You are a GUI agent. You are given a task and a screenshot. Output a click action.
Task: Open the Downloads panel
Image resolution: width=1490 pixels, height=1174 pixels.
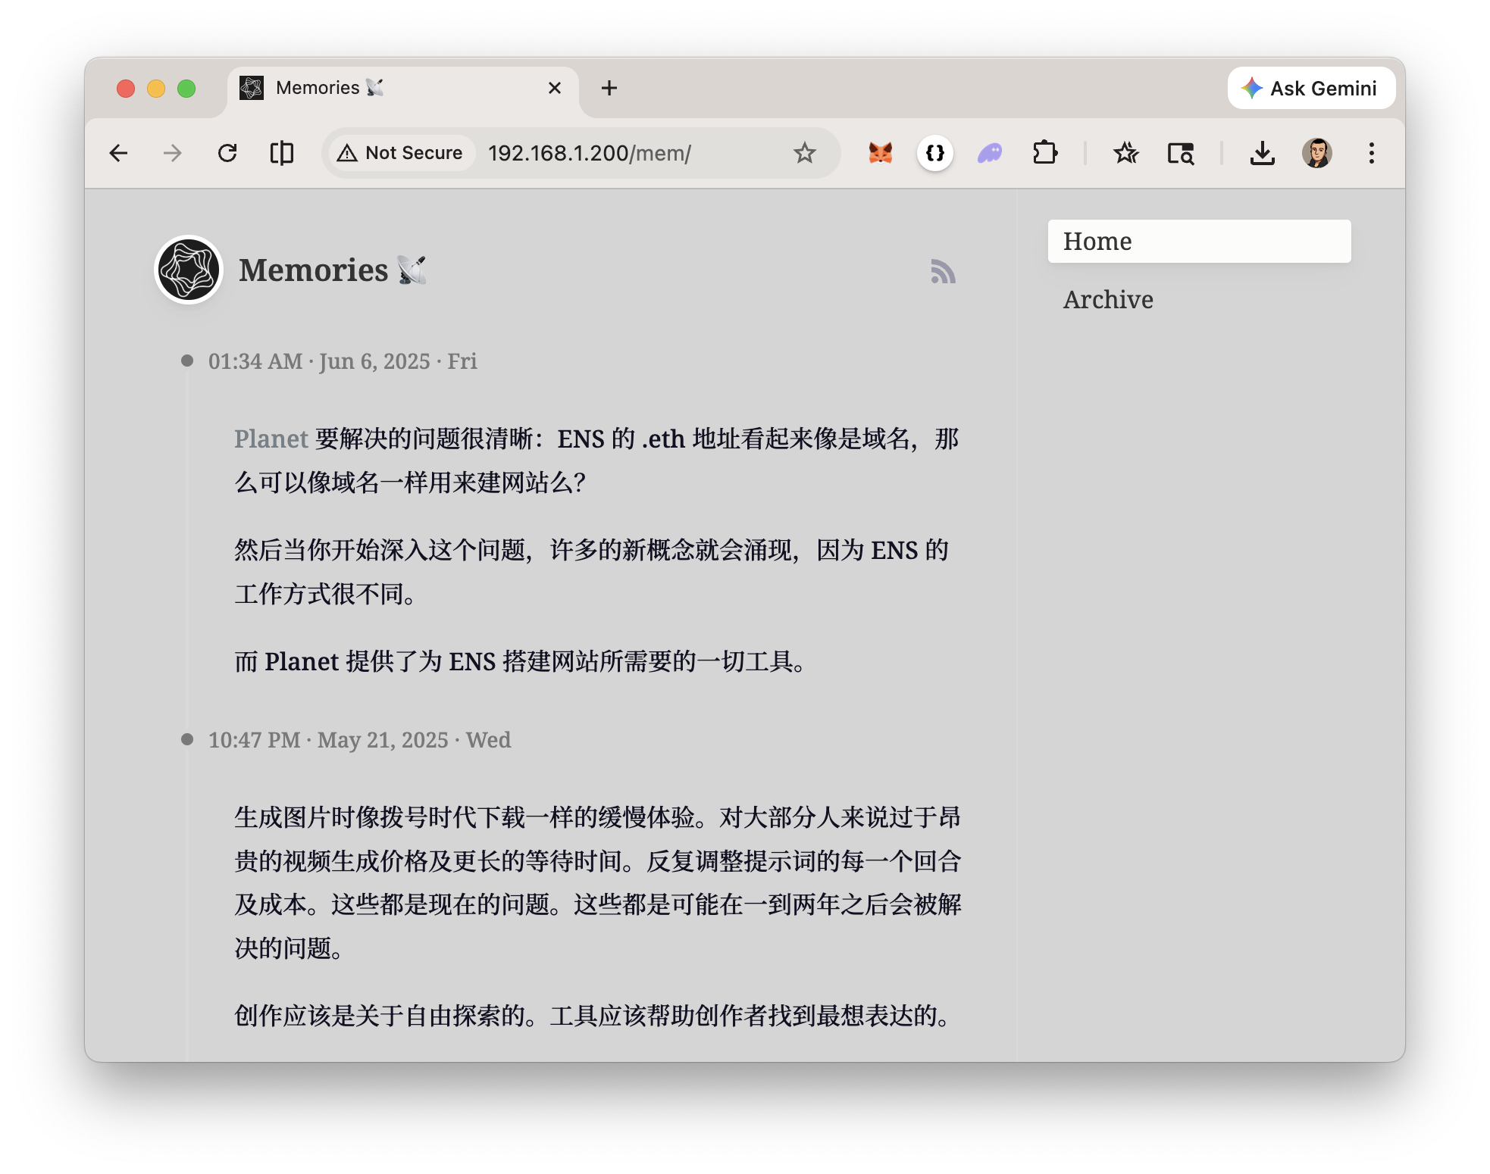(x=1261, y=153)
